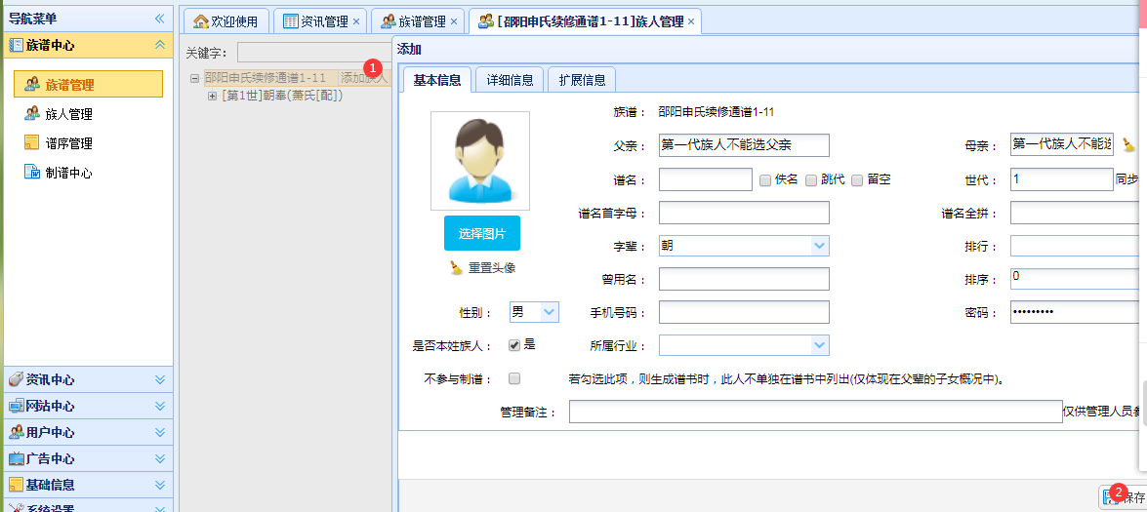Click the 网站中心 monitor icon
This screenshot has height=512, width=1147.
(x=16, y=406)
